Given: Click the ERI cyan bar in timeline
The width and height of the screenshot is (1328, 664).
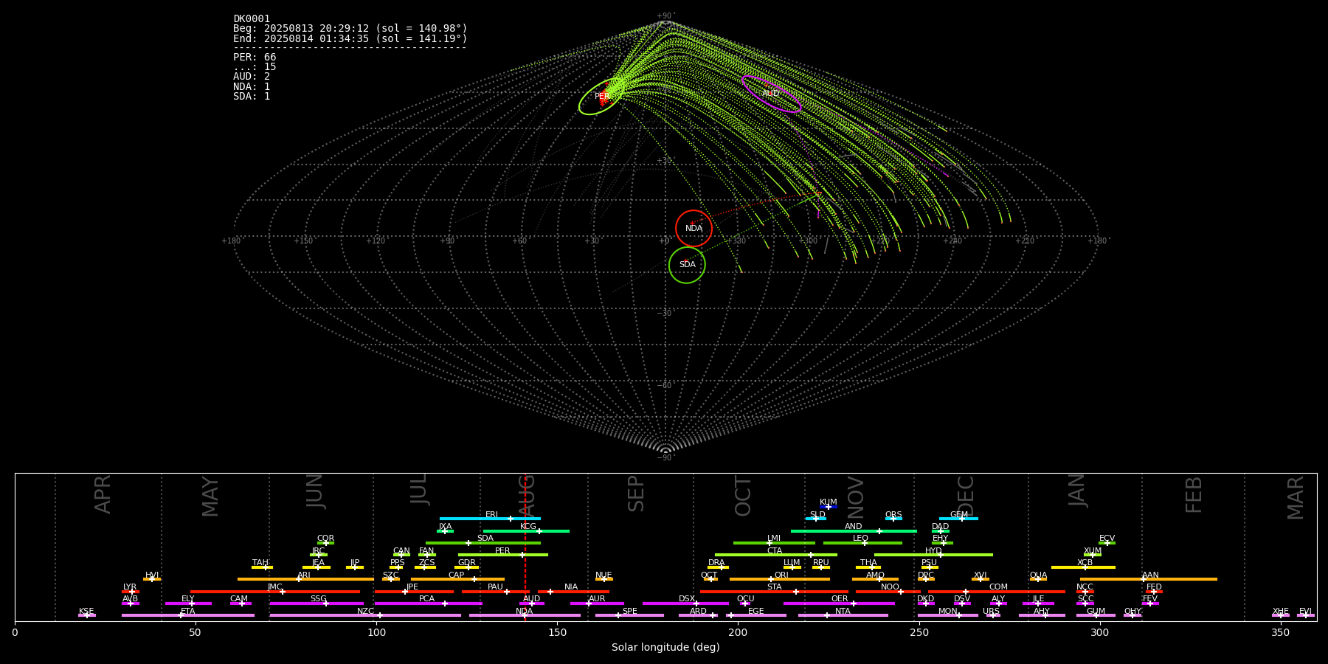Looking at the screenshot, I should tap(490, 519).
